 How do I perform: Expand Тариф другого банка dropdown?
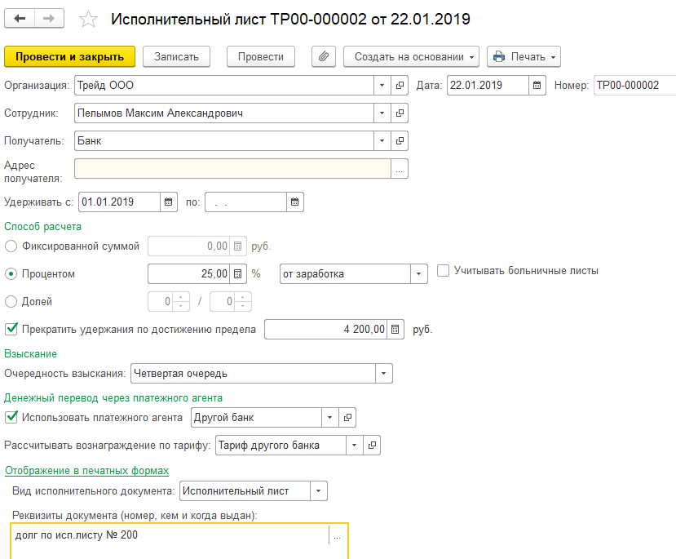(x=355, y=445)
